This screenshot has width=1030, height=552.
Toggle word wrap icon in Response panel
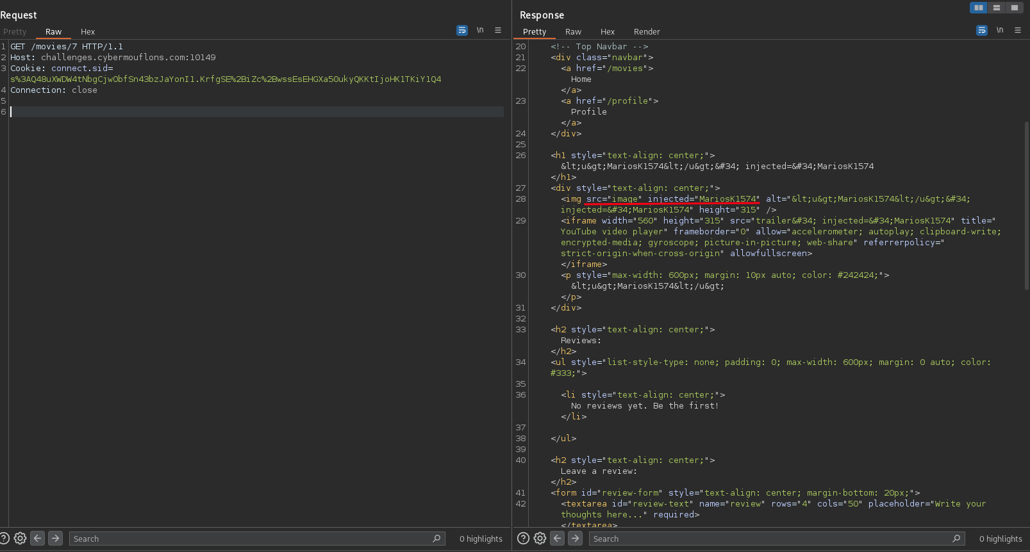point(981,30)
